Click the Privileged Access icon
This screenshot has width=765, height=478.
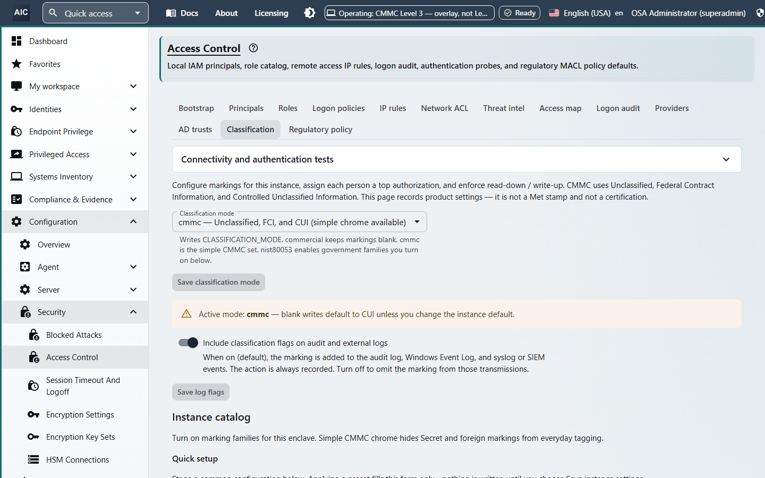16,154
